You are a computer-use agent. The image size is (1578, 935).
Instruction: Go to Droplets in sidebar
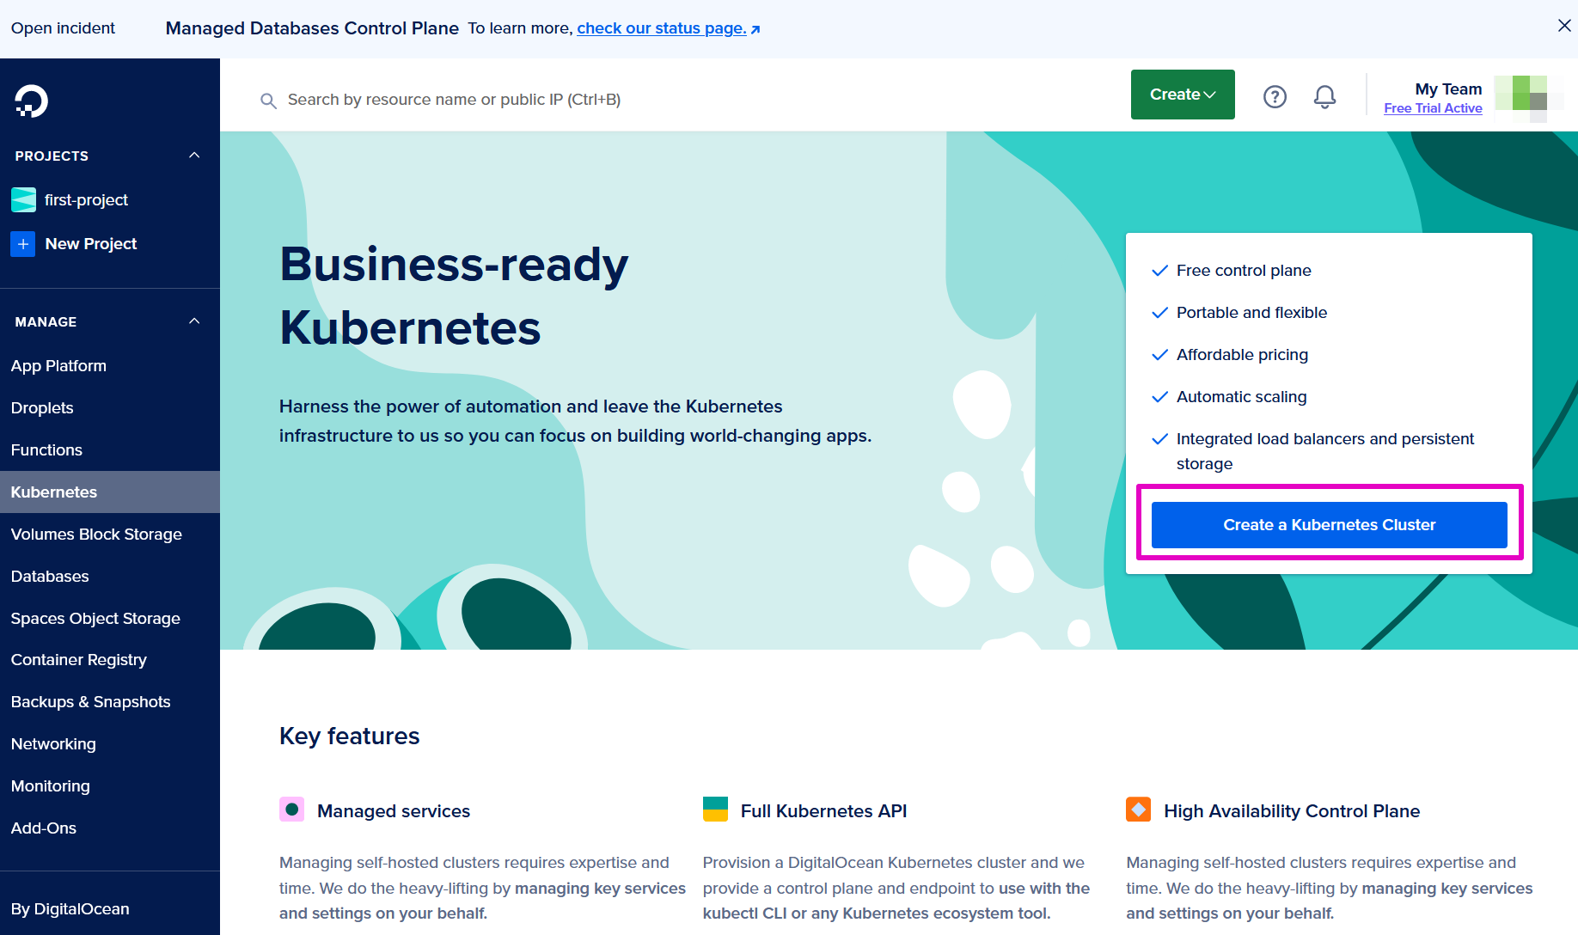tap(42, 408)
